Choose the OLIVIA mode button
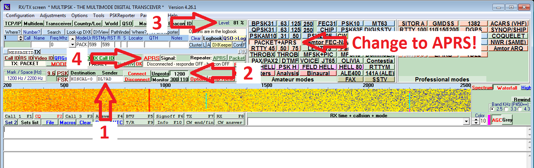The width and height of the screenshot is (534, 168). [350, 61]
